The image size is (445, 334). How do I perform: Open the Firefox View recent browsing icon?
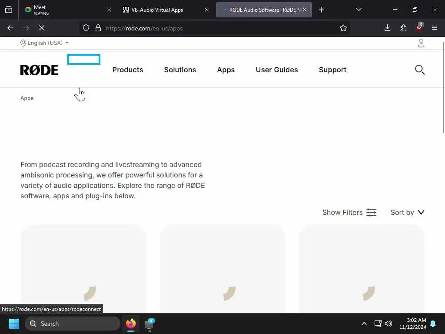click(9, 10)
